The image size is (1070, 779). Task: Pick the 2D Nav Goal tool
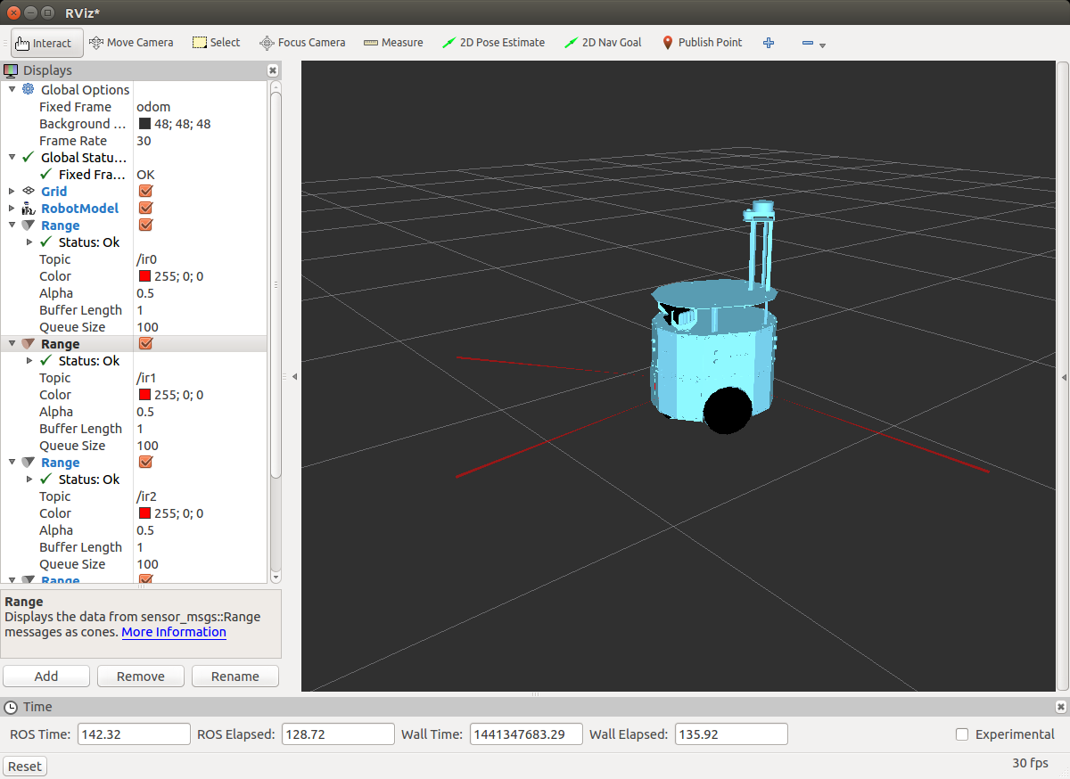[x=603, y=43]
